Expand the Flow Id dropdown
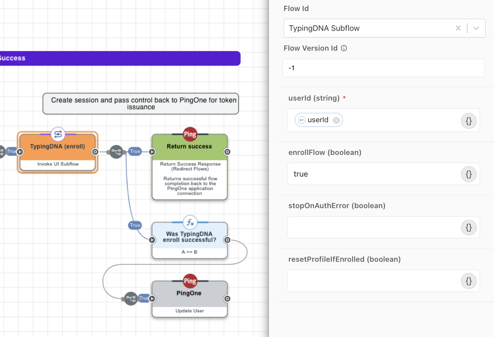The image size is (494, 337). [x=476, y=28]
